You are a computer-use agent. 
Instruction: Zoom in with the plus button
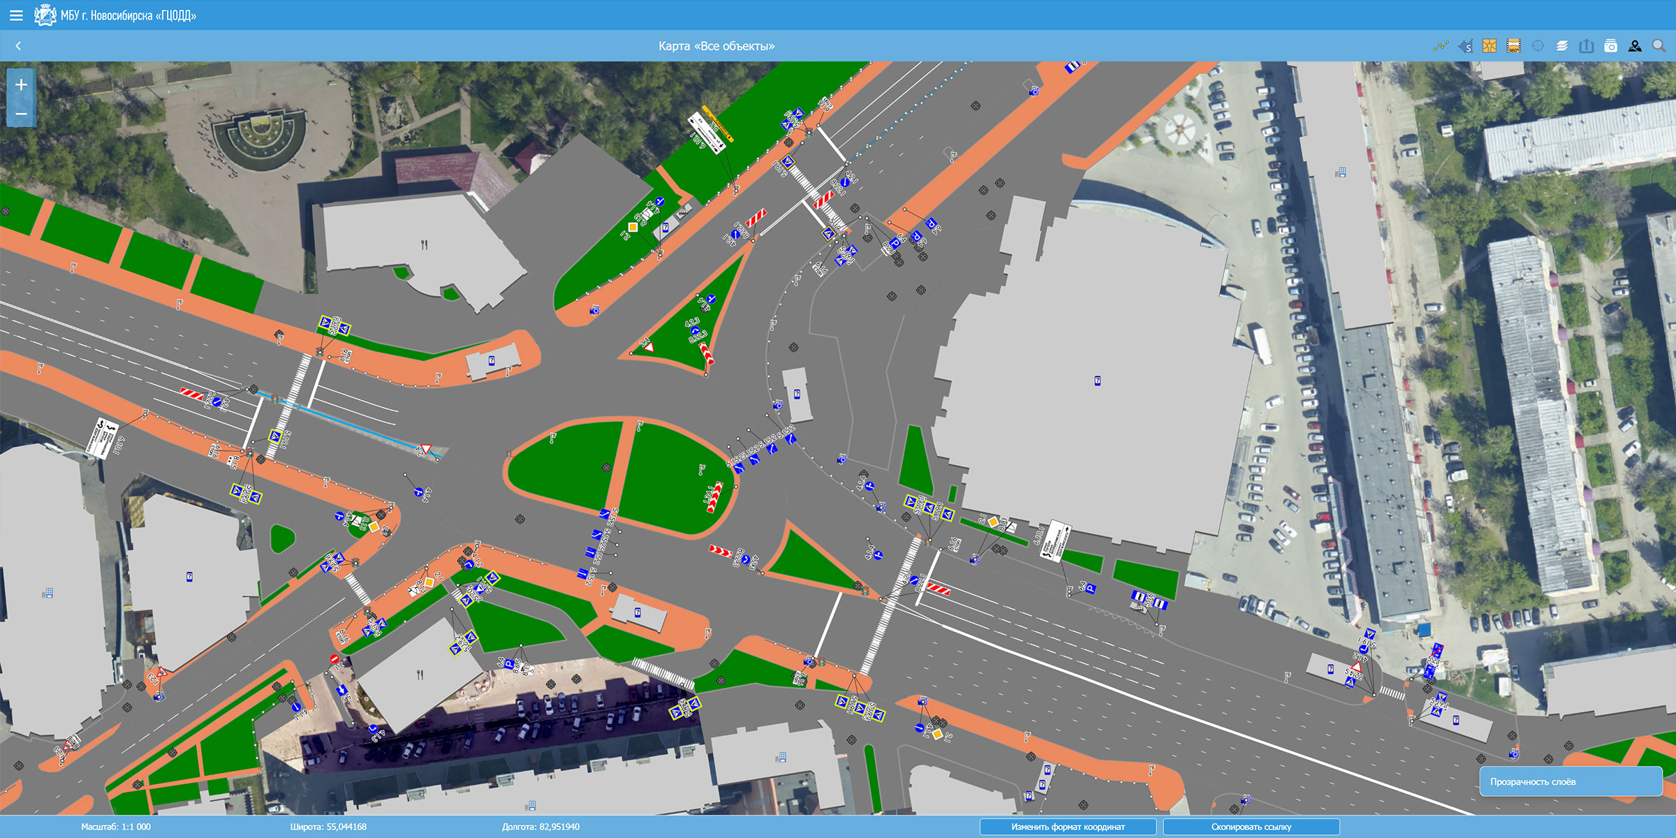point(21,84)
